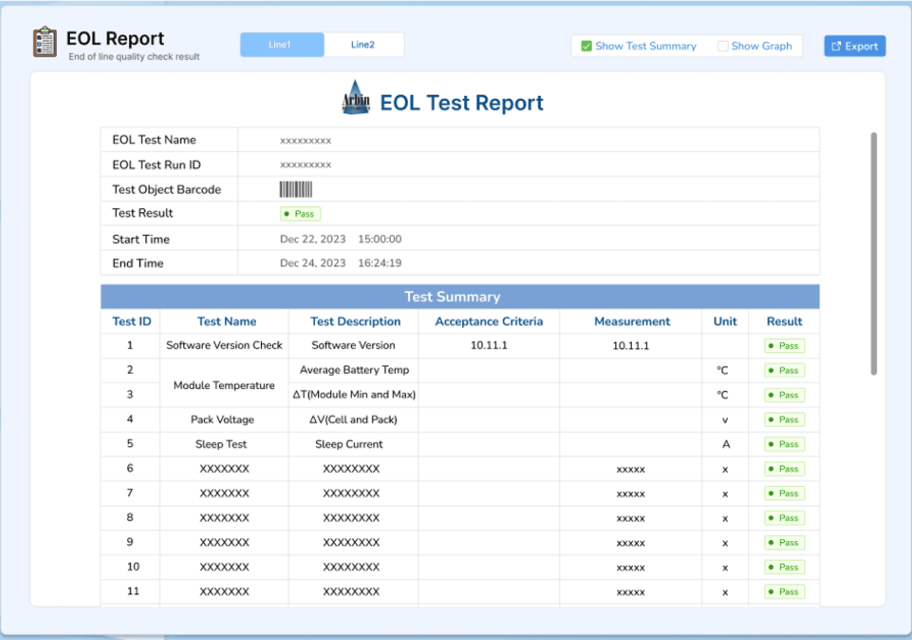Click the Start Time value Dec 22, 2023
The image size is (912, 640).
click(x=313, y=239)
